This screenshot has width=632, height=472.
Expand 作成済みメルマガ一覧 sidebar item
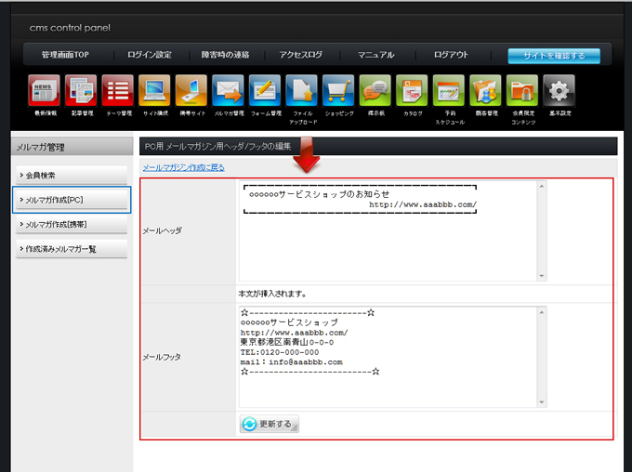pos(72,249)
